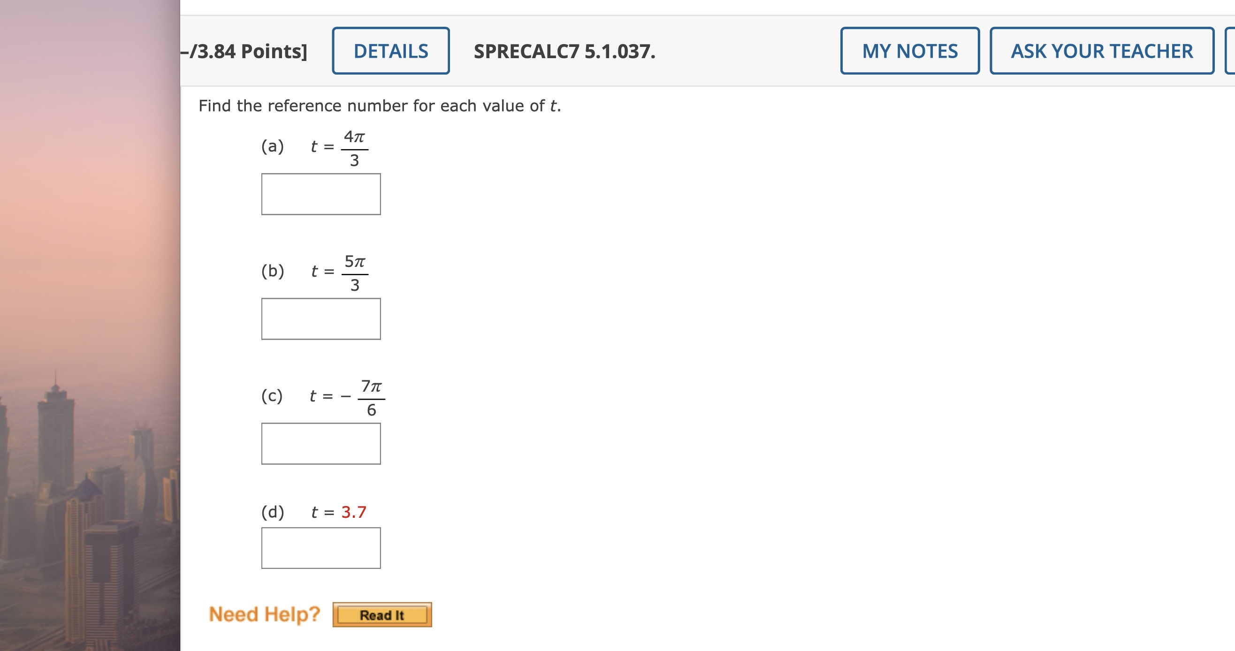The width and height of the screenshot is (1235, 651).
Task: Open the DETAILS view for this question
Action: pos(390,51)
